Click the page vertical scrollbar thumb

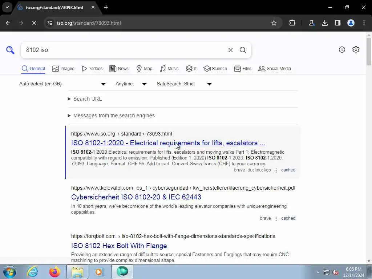pyautogui.click(x=369, y=51)
